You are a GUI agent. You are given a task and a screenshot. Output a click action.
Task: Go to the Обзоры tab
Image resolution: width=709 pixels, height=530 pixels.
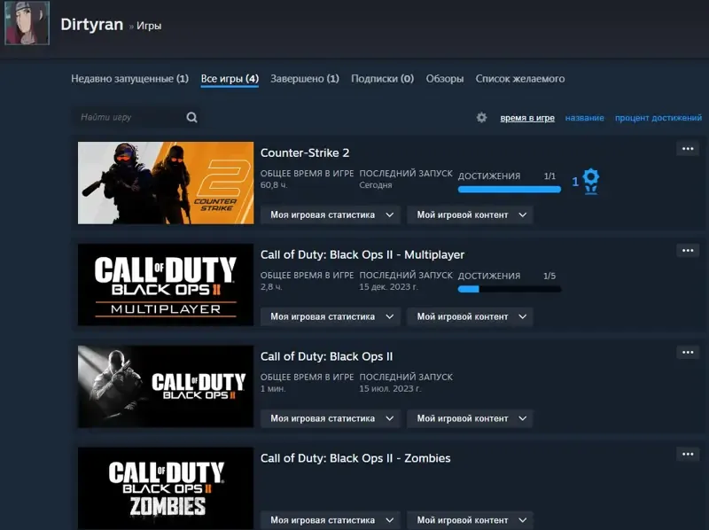click(445, 79)
